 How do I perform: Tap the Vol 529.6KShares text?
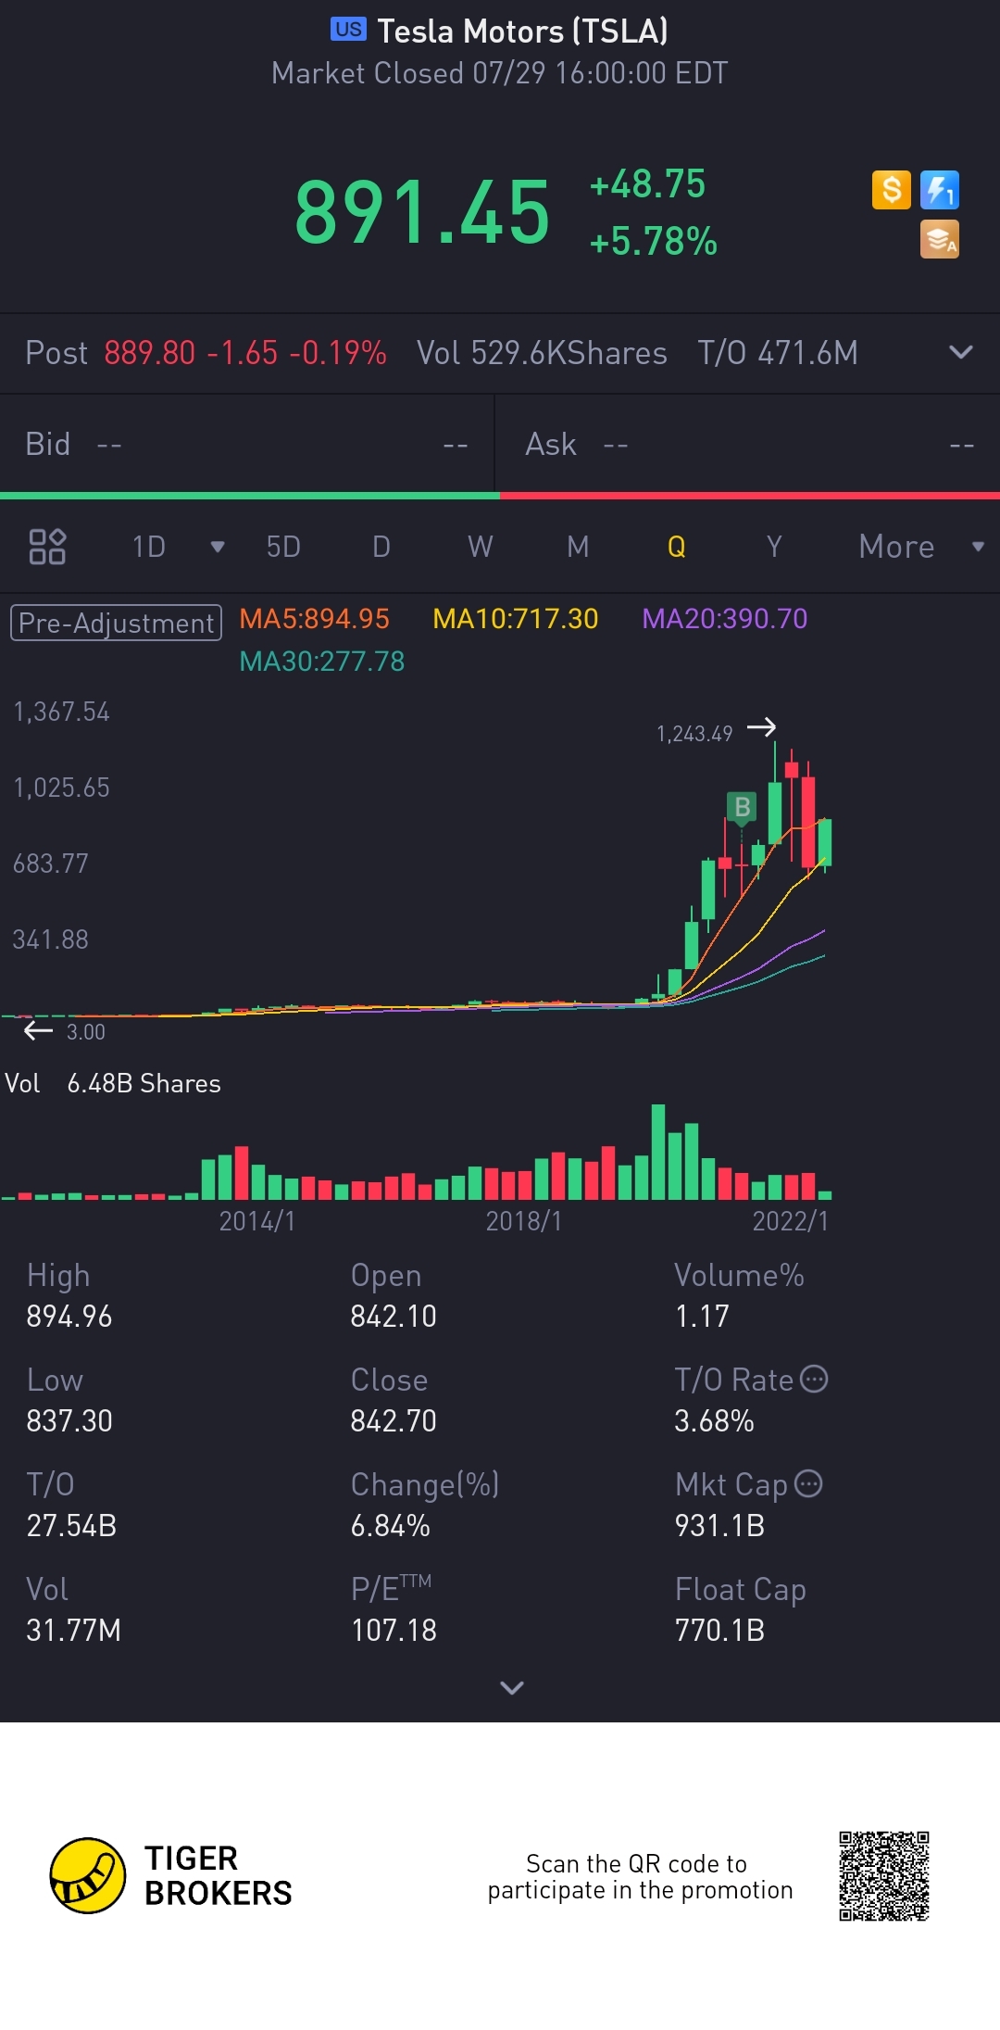[542, 353]
